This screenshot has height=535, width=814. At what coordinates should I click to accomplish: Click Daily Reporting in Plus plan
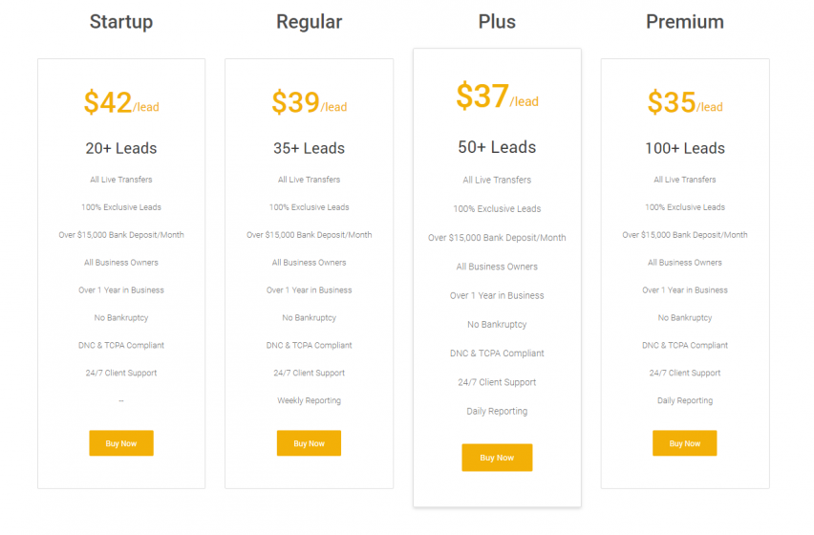pos(497,411)
